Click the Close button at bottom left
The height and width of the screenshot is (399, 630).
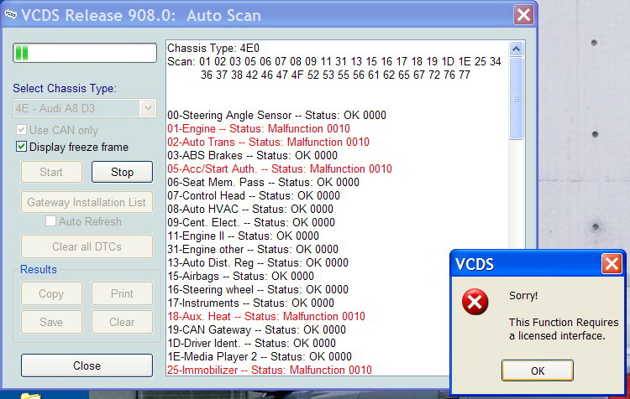(87, 365)
